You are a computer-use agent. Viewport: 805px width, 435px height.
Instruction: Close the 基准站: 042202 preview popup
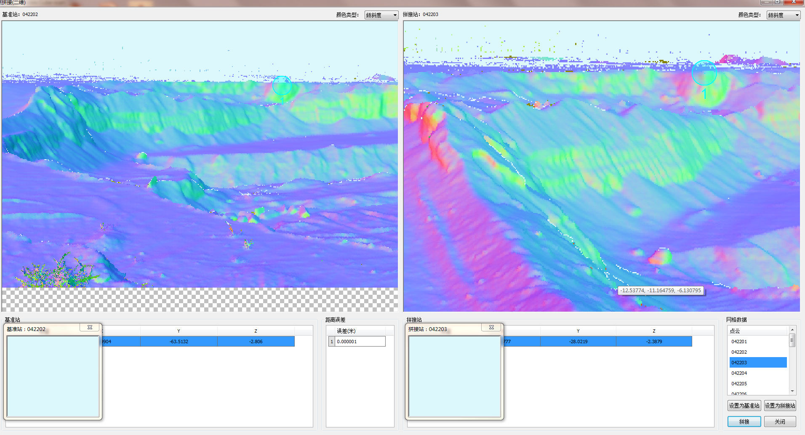click(90, 327)
